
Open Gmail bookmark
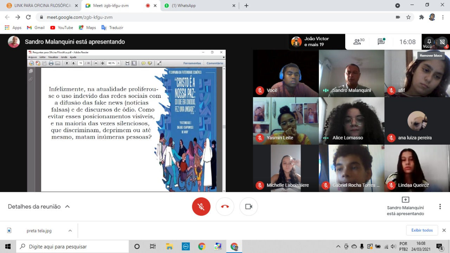[x=36, y=27]
